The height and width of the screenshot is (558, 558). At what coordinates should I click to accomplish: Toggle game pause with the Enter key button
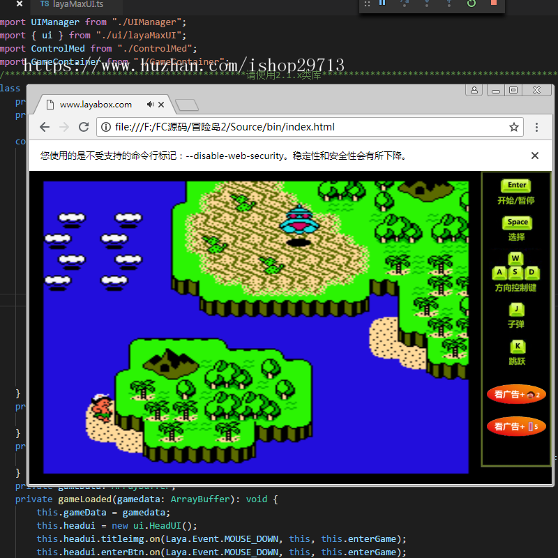pyautogui.click(x=516, y=185)
